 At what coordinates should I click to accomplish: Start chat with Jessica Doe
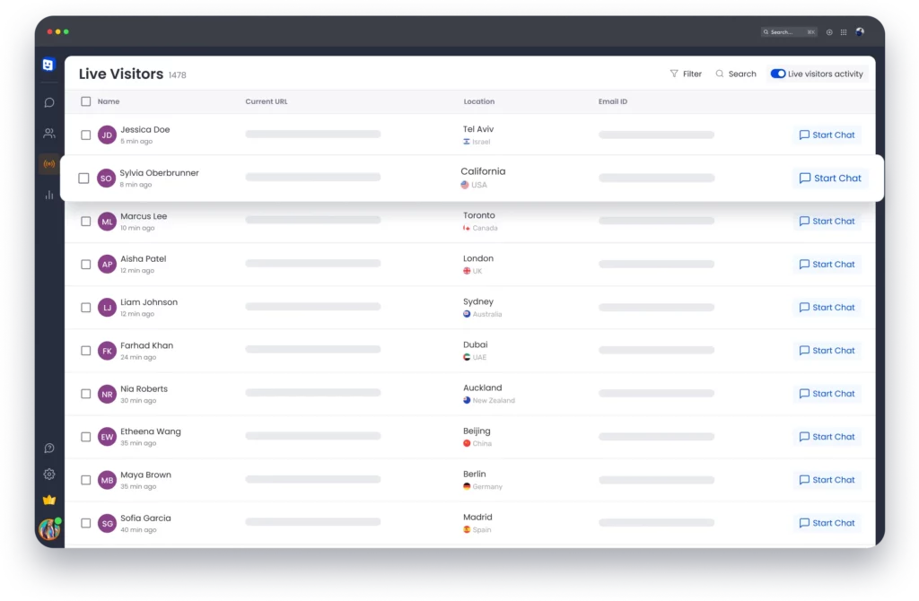827,135
